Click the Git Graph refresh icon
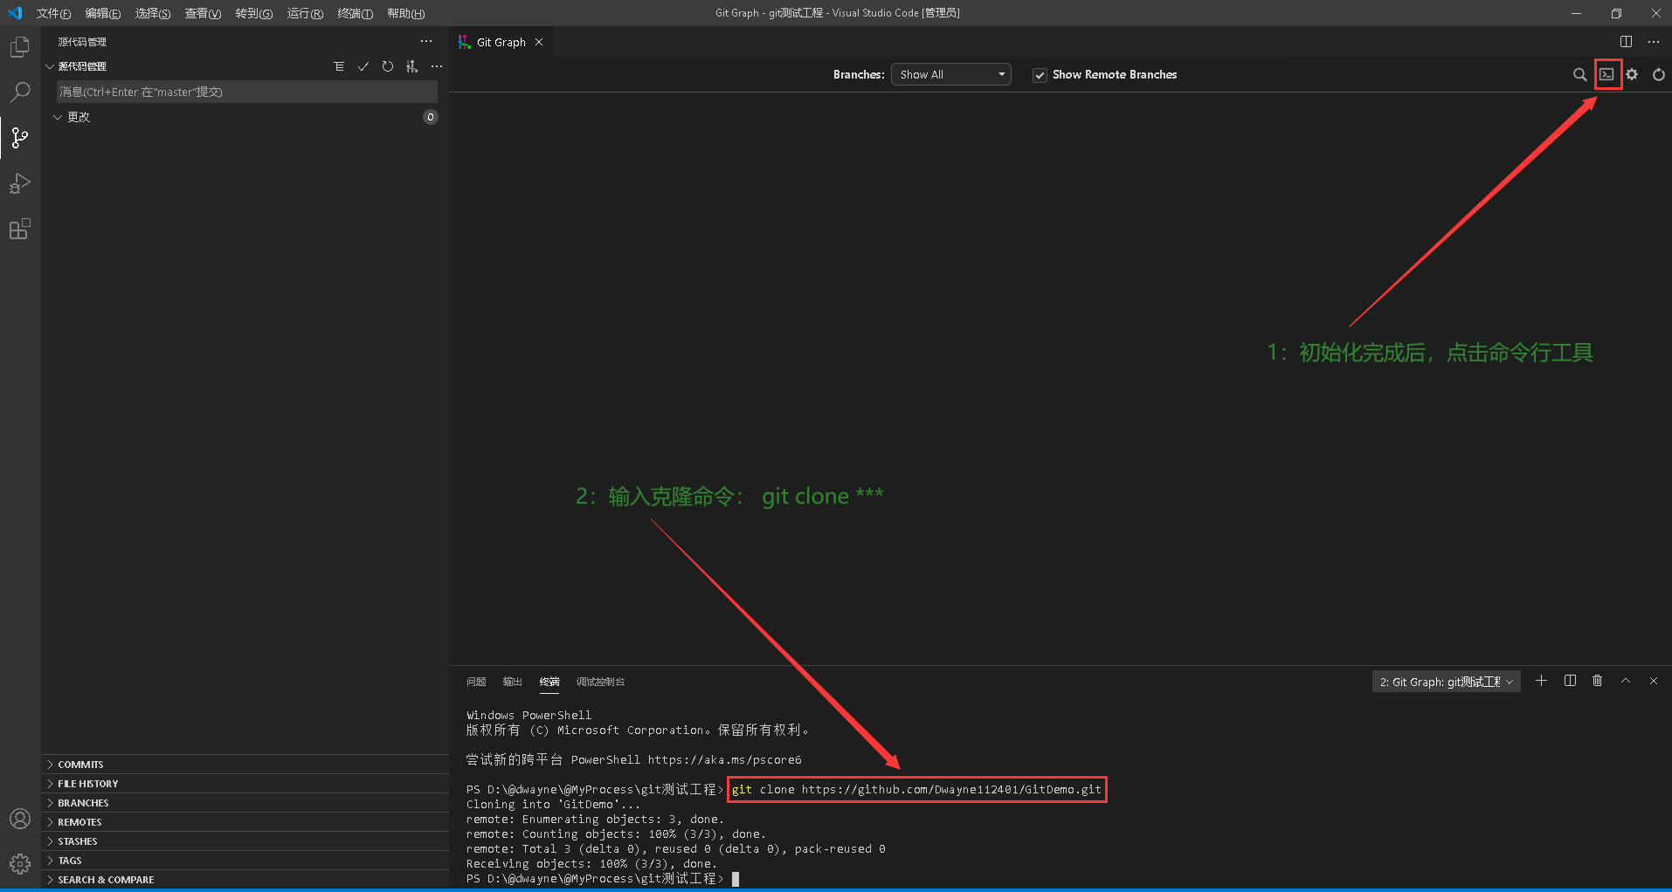This screenshot has height=892, width=1672. pyautogui.click(x=1658, y=74)
